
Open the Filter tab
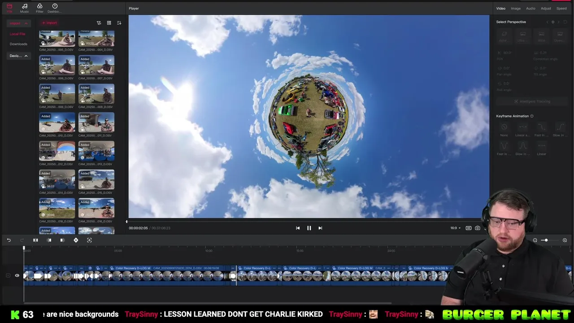click(39, 8)
